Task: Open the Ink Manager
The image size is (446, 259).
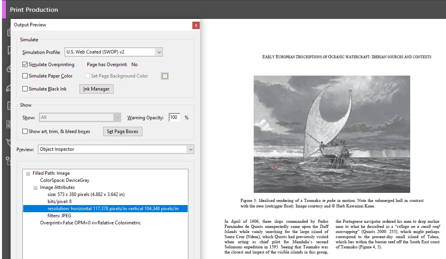Action: pos(96,89)
